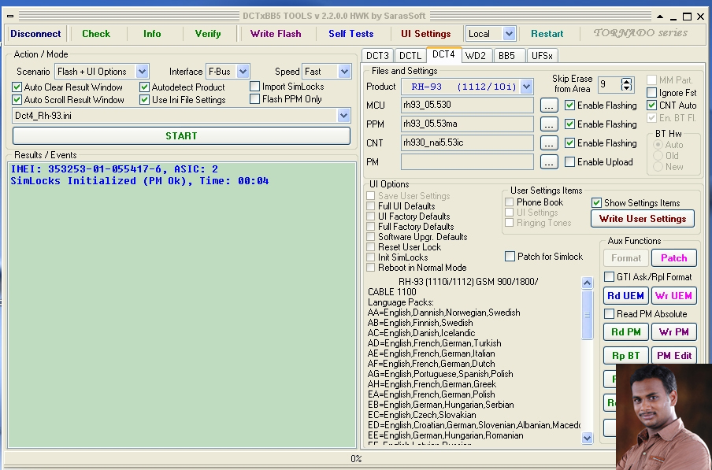
Task: Check the Phone Book item
Action: click(x=509, y=202)
